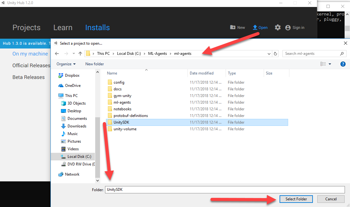The image size is (350, 207).
Task: Expand the address bar history dropdown
Action: tap(269, 54)
